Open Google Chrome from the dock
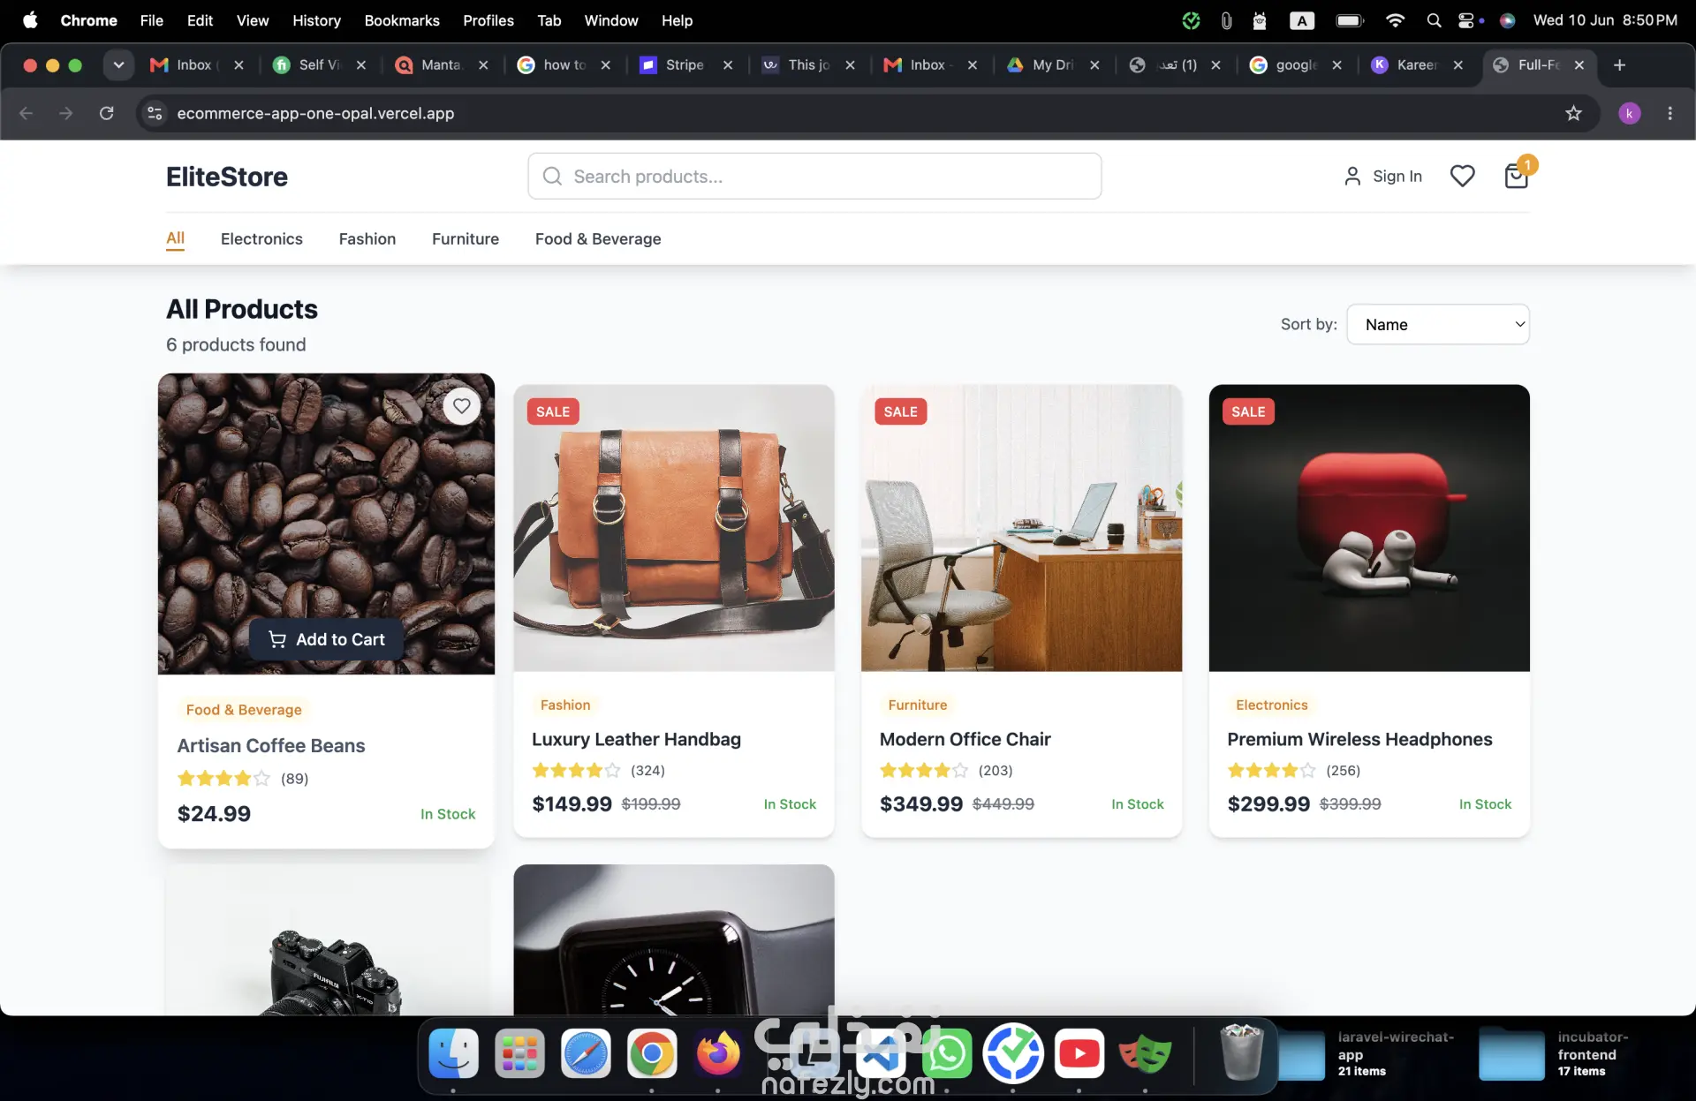Image resolution: width=1696 pixels, height=1101 pixels. [x=652, y=1053]
